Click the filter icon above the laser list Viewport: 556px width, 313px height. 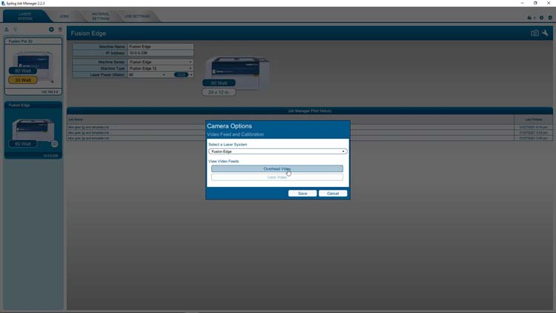click(16, 30)
